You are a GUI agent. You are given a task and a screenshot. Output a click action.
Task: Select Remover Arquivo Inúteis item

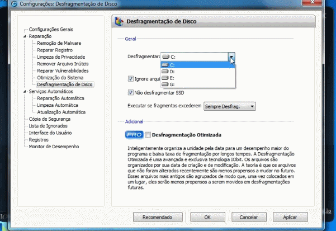coord(63,64)
